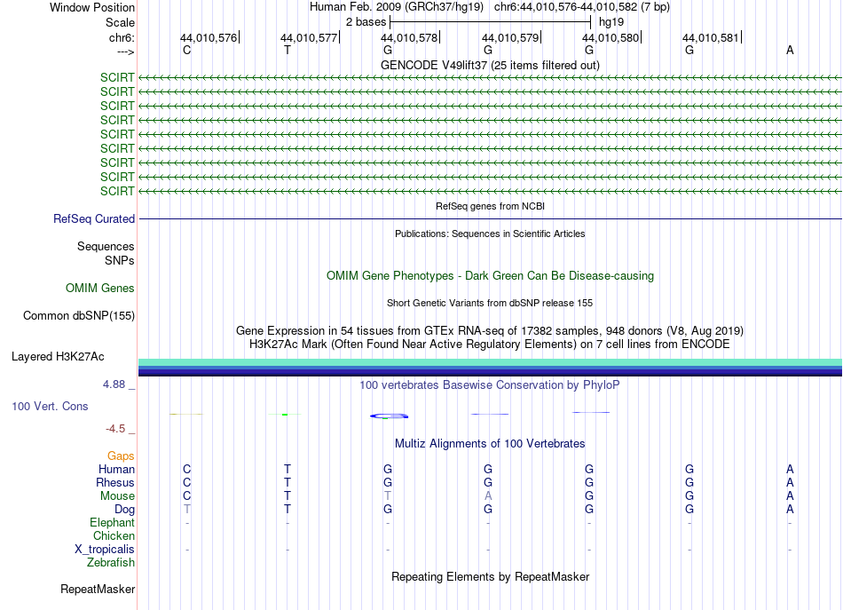Image resolution: width=843 pixels, height=610 pixels.
Task: Click the topmost SCIRT transcript label
Action: pos(117,77)
